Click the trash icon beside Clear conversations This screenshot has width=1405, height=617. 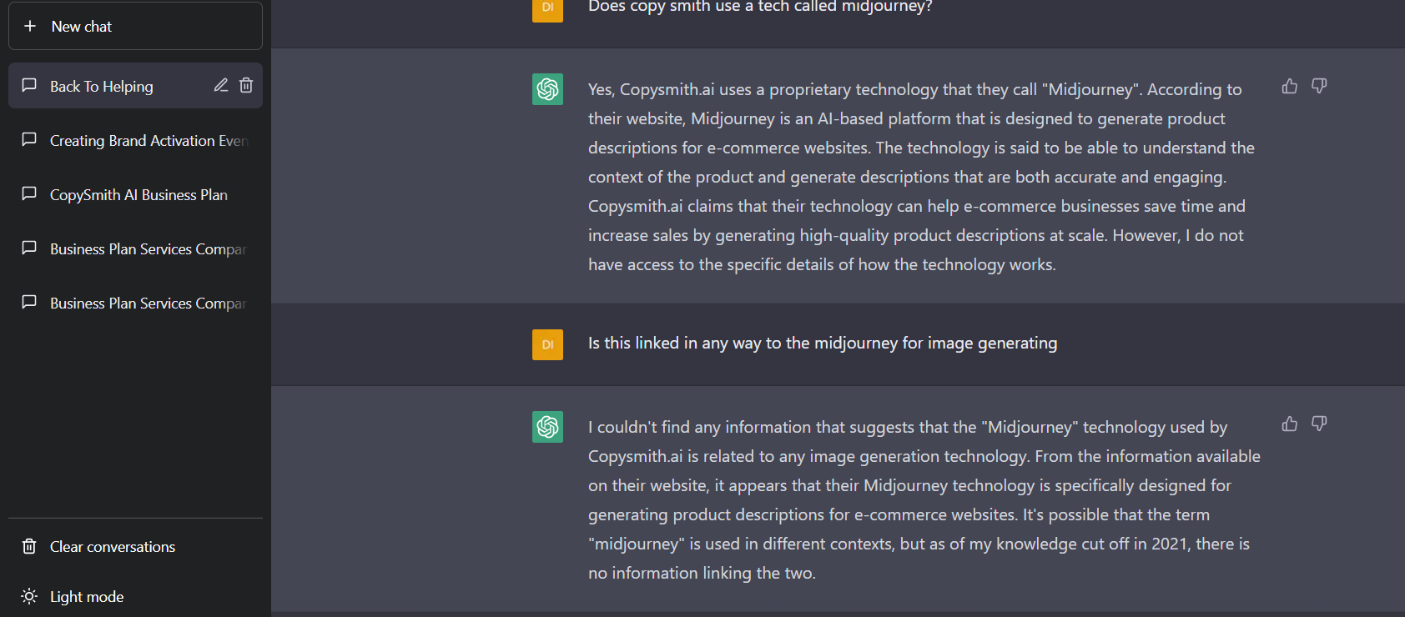click(x=29, y=546)
